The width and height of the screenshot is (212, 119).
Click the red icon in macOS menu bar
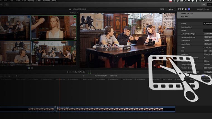171,1
